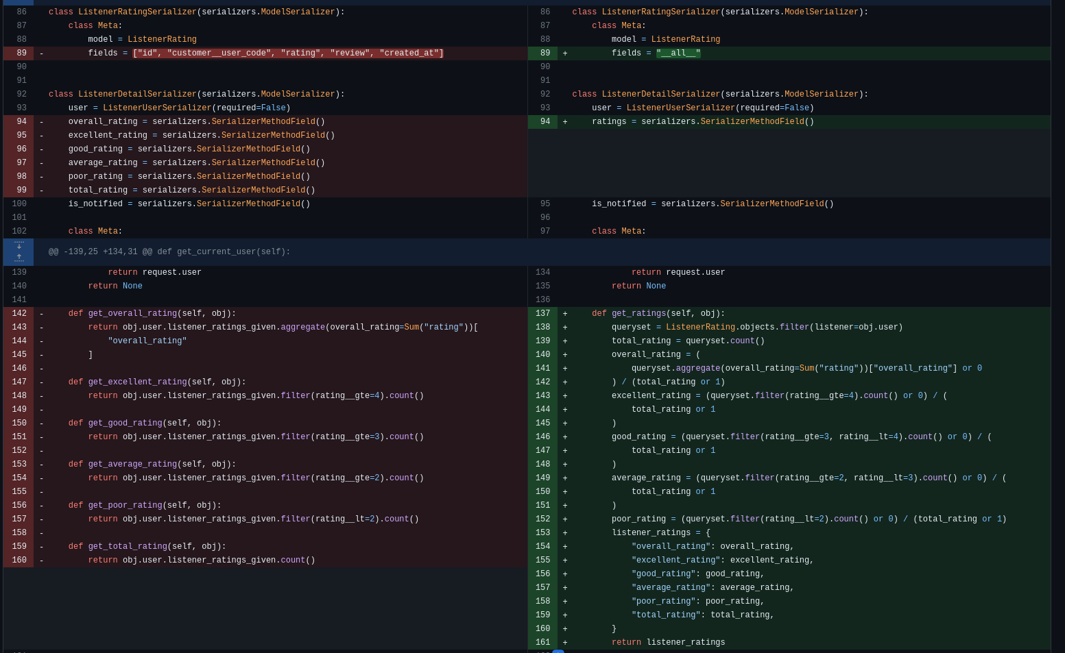Click get_ratings method name on the right
Viewport: 1065px width, 653px height.
[x=638, y=314]
